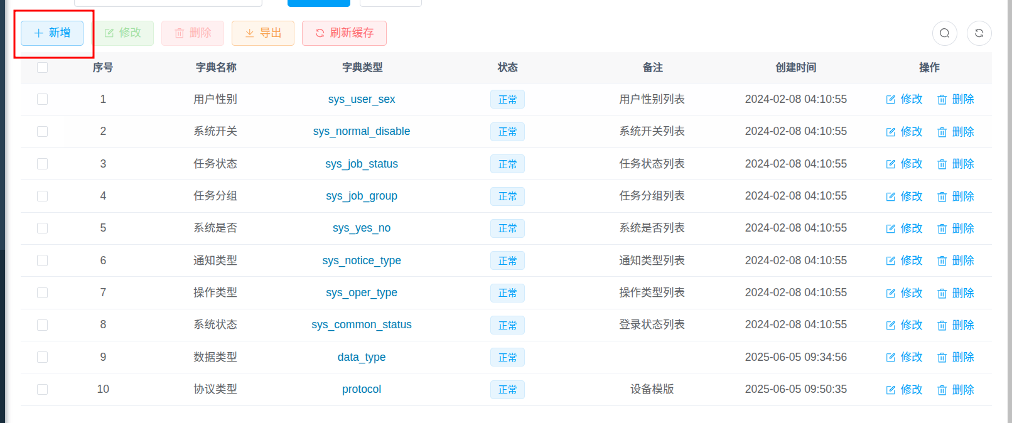The image size is (1012, 423).
Task: Click the 删除 trash icon for 任务状态
Action: [942, 164]
